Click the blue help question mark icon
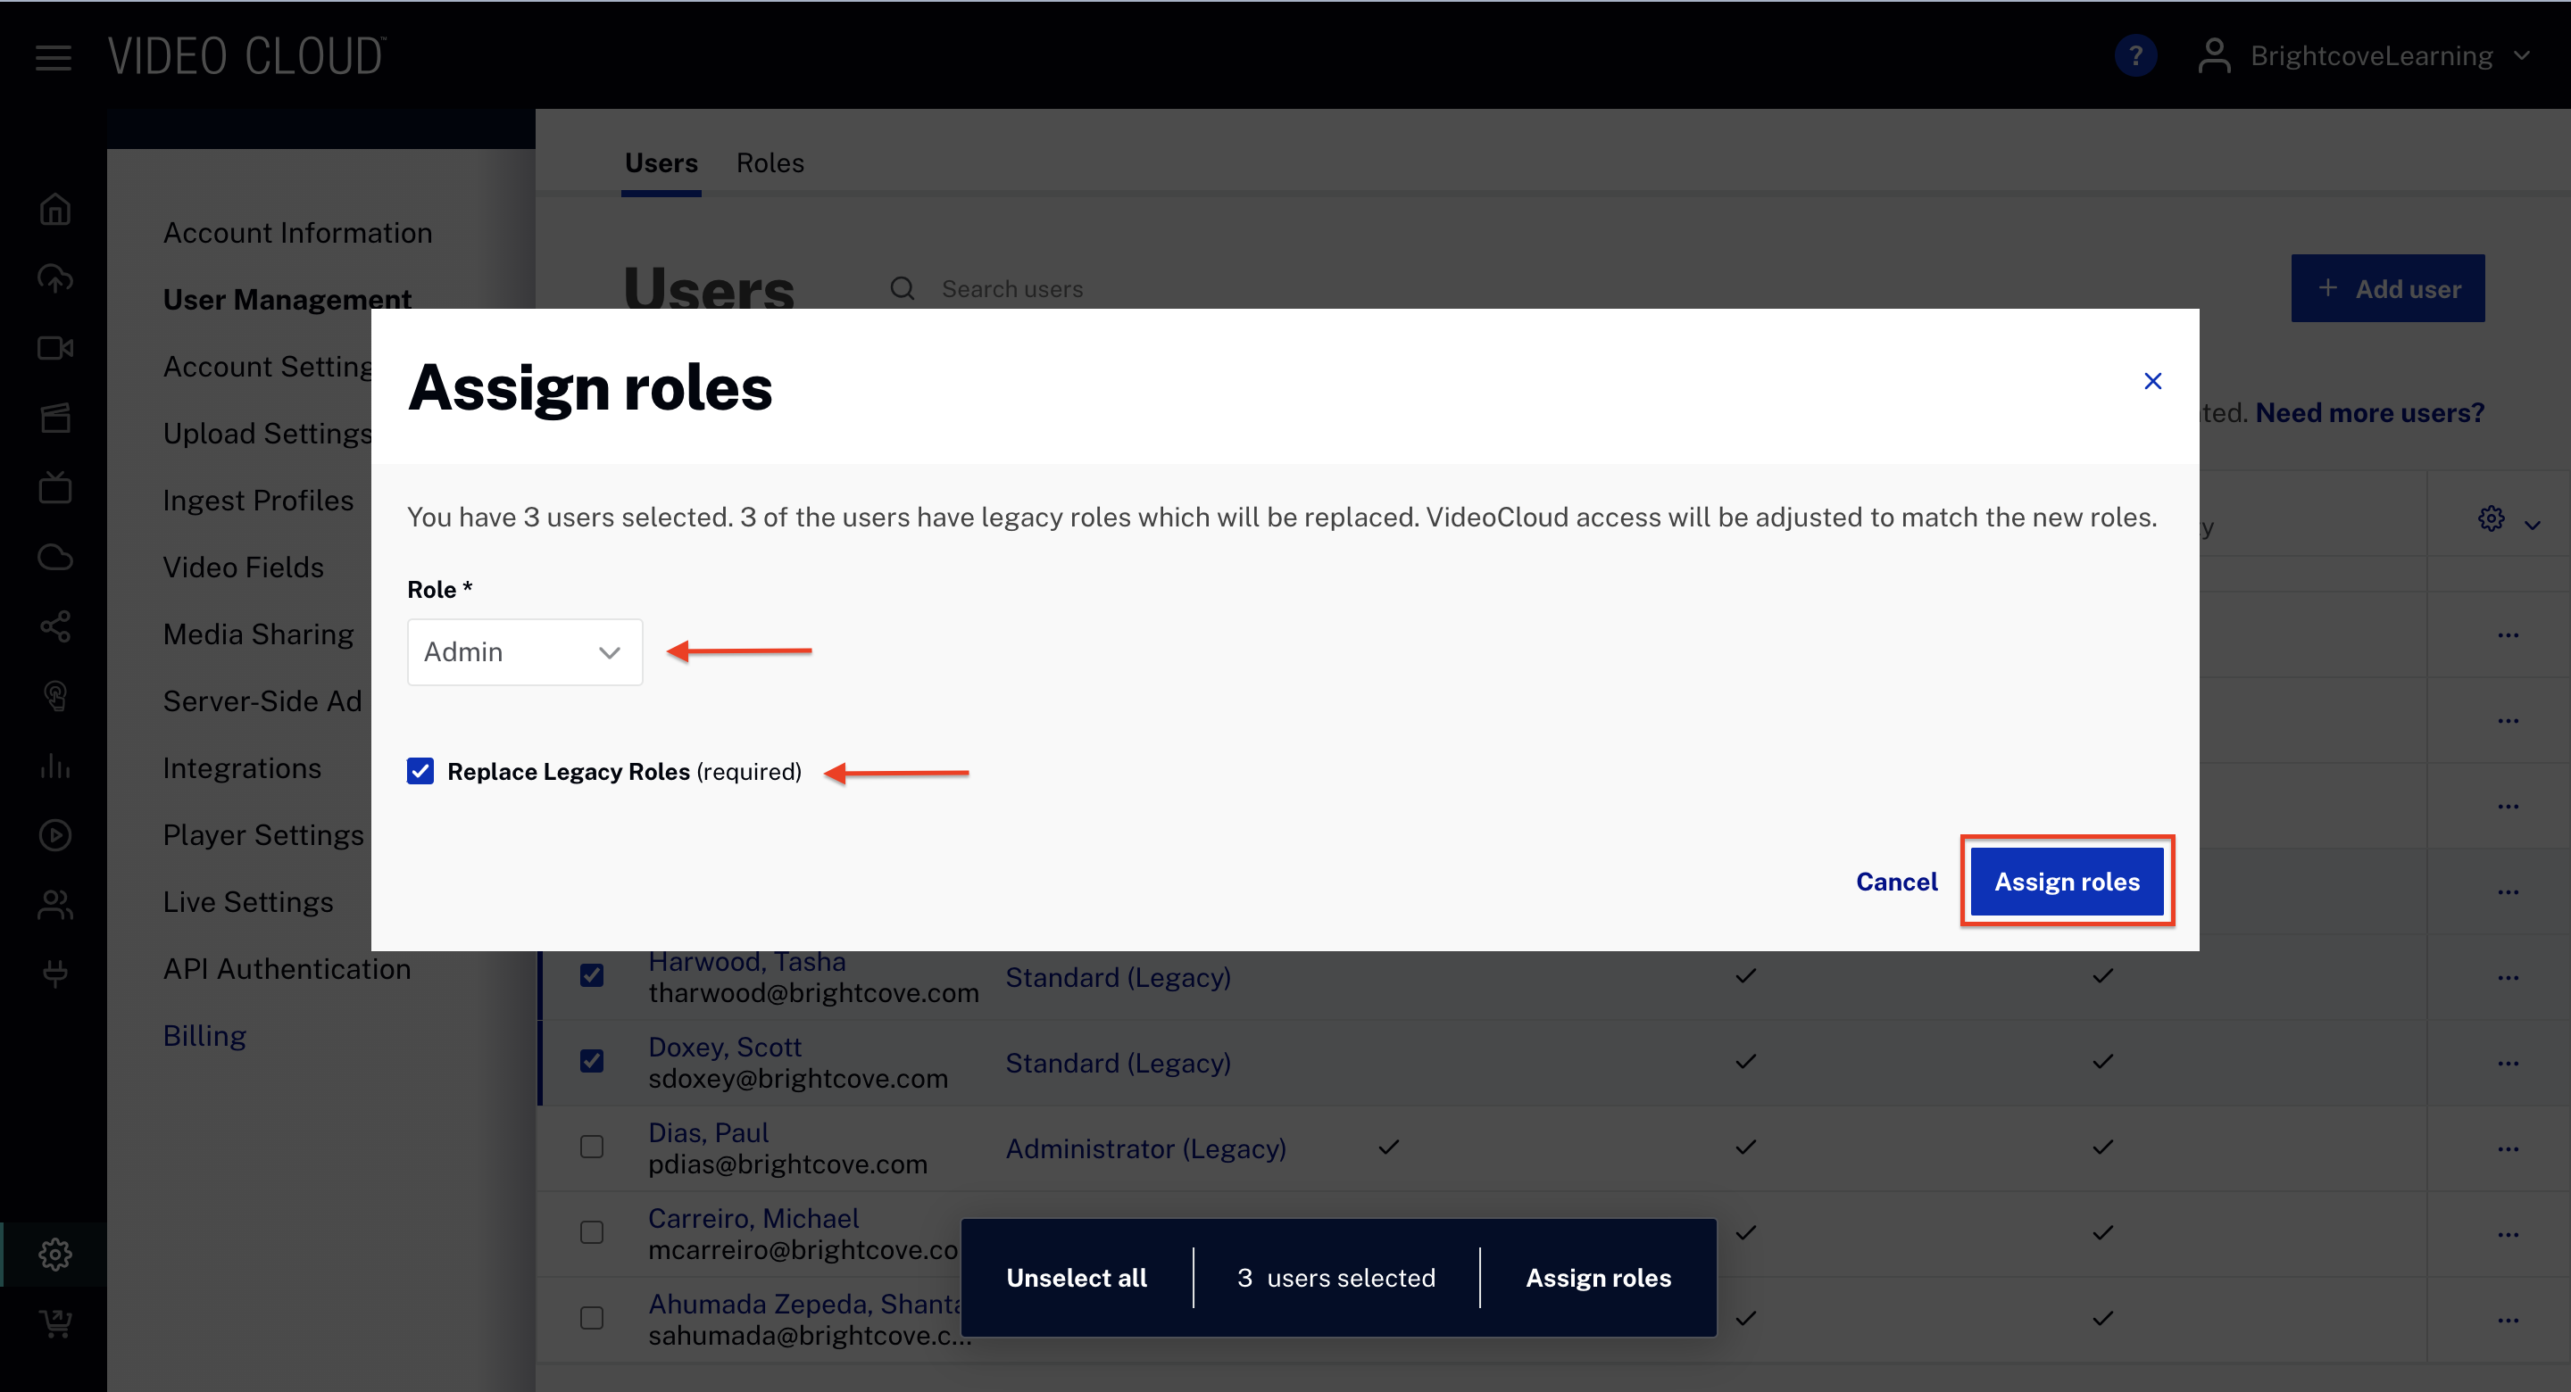 (2134, 56)
